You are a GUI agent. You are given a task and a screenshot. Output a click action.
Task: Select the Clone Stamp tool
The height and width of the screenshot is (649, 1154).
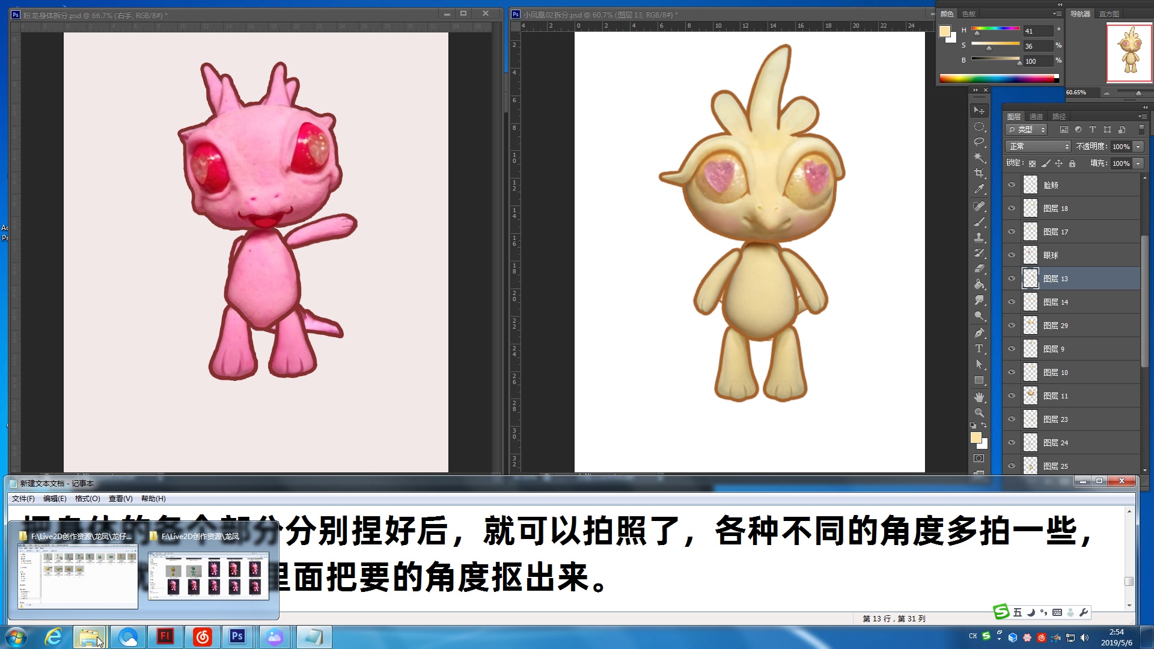[979, 237]
